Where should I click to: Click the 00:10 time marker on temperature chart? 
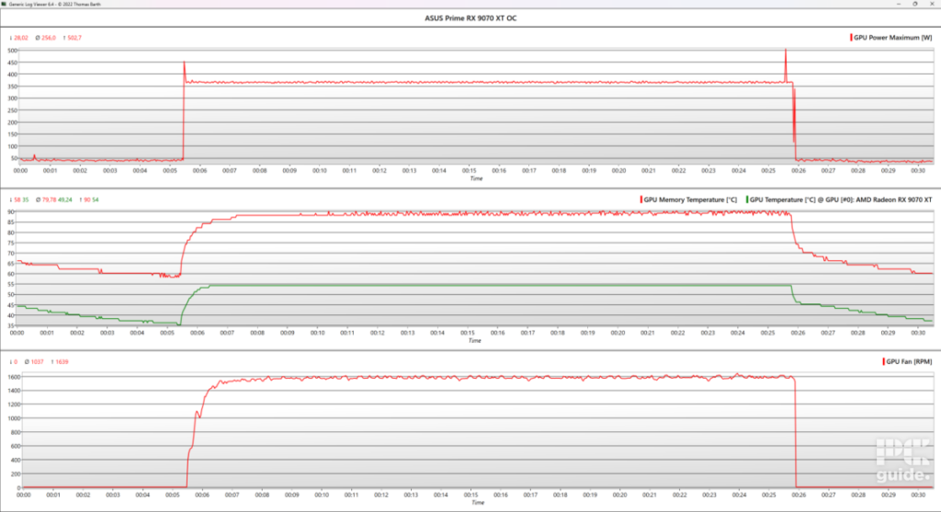tap(319, 332)
